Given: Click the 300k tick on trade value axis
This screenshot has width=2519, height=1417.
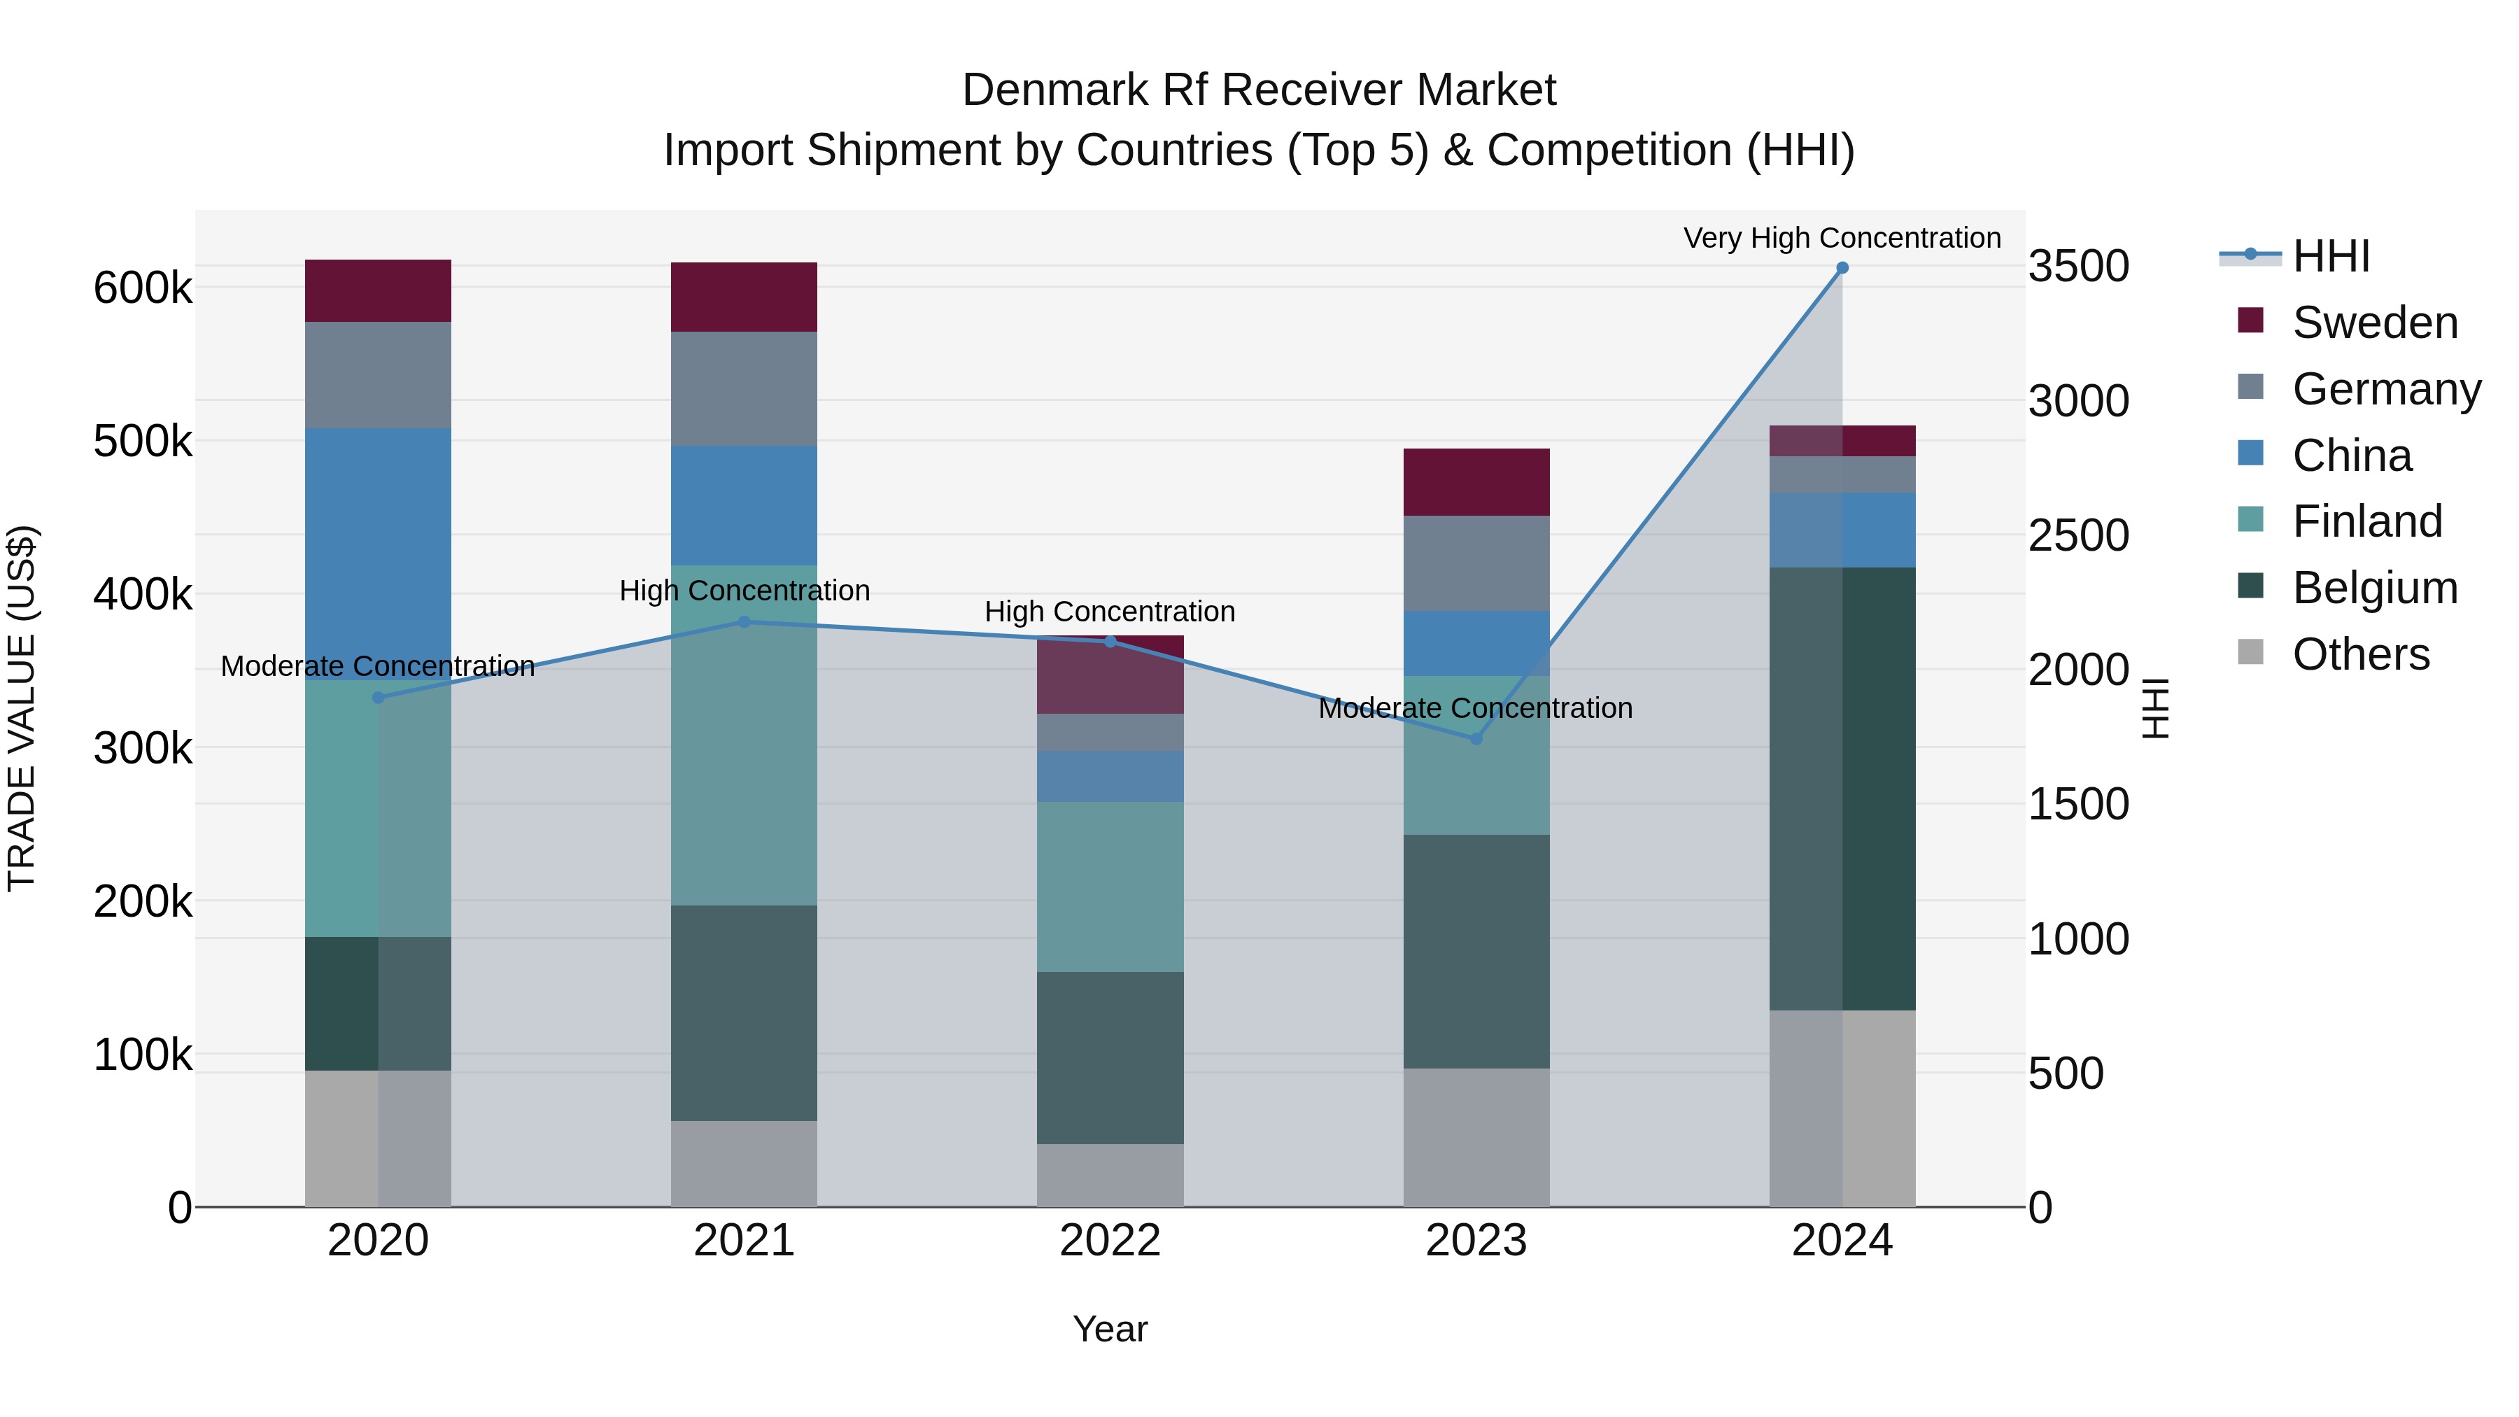Looking at the screenshot, I should click(x=143, y=748).
